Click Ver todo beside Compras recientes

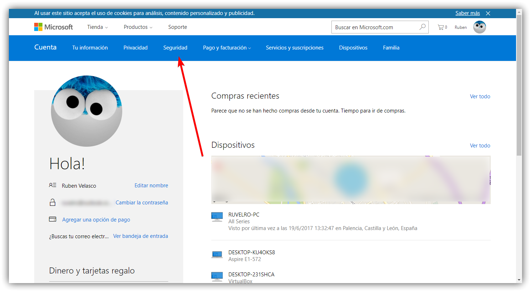point(480,97)
